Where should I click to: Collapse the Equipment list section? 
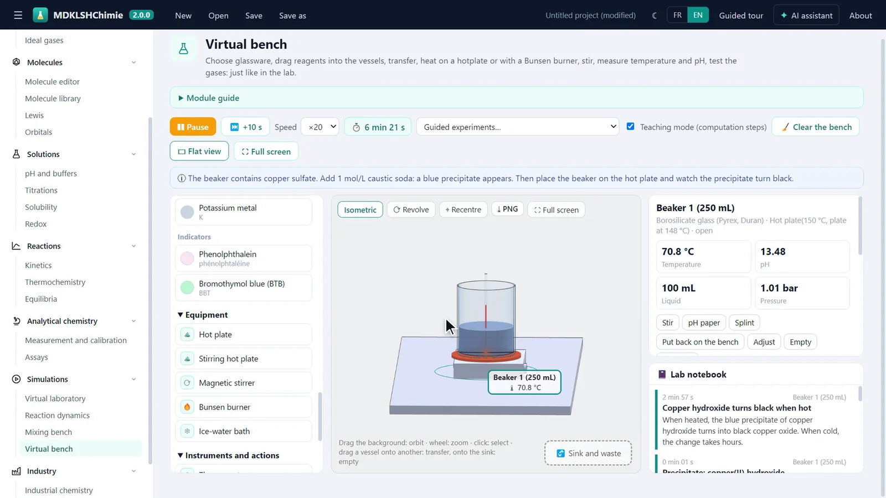coord(203,315)
